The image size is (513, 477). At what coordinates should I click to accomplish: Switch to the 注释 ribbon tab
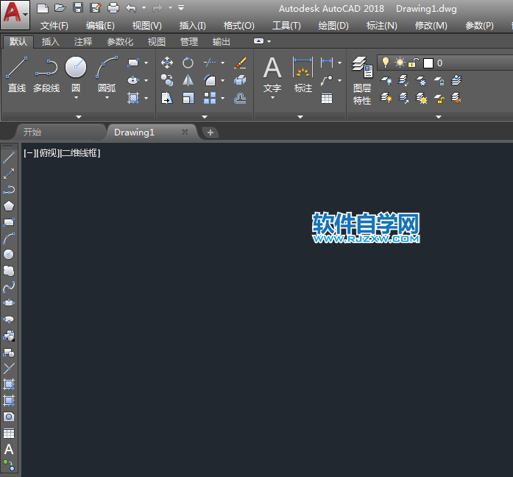pyautogui.click(x=83, y=42)
